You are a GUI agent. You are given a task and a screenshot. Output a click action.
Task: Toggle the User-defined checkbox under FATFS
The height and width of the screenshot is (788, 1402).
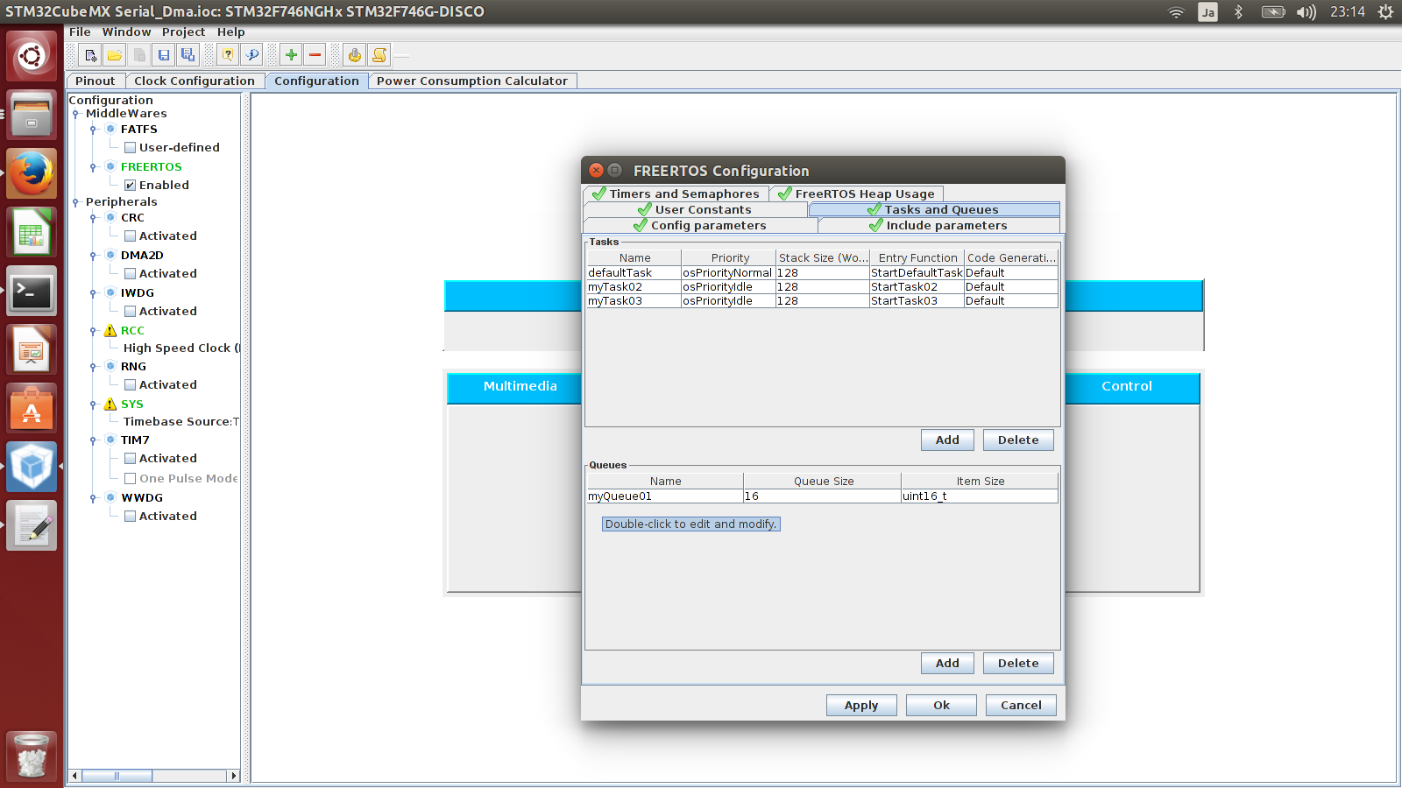[x=130, y=147]
